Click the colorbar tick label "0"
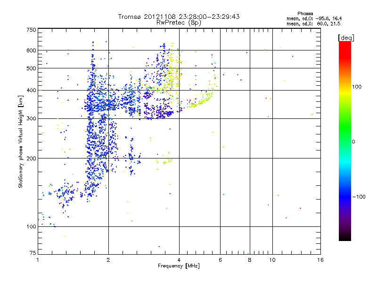 click(353, 142)
